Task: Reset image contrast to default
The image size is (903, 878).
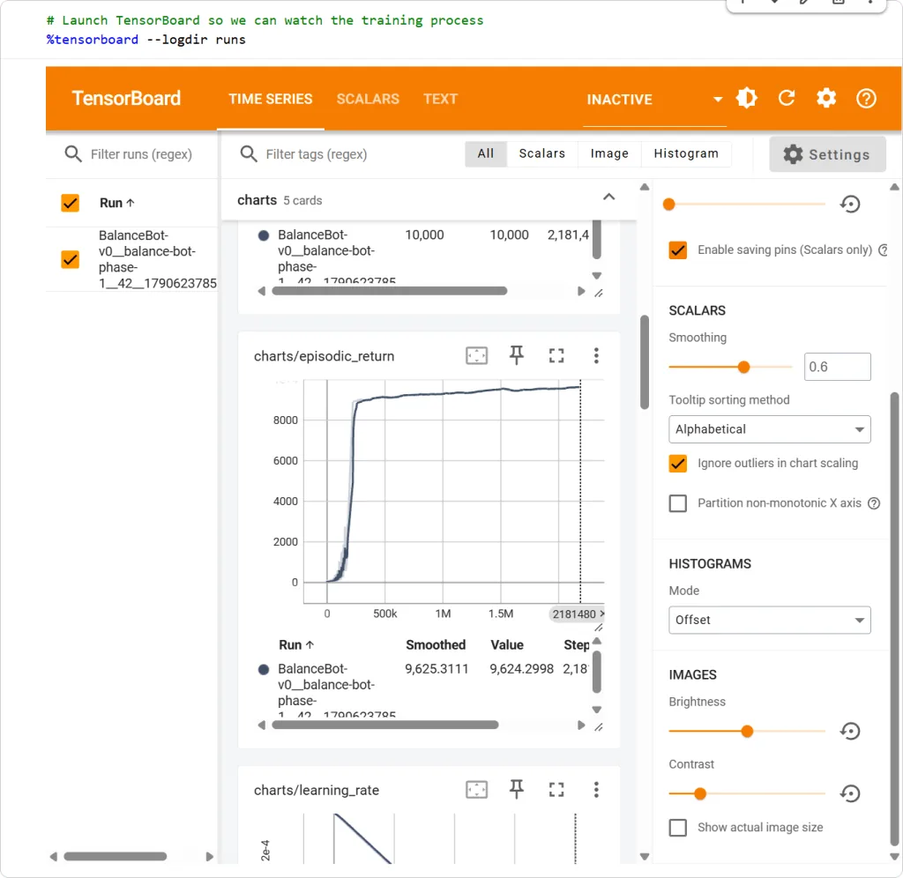Action: tap(850, 793)
